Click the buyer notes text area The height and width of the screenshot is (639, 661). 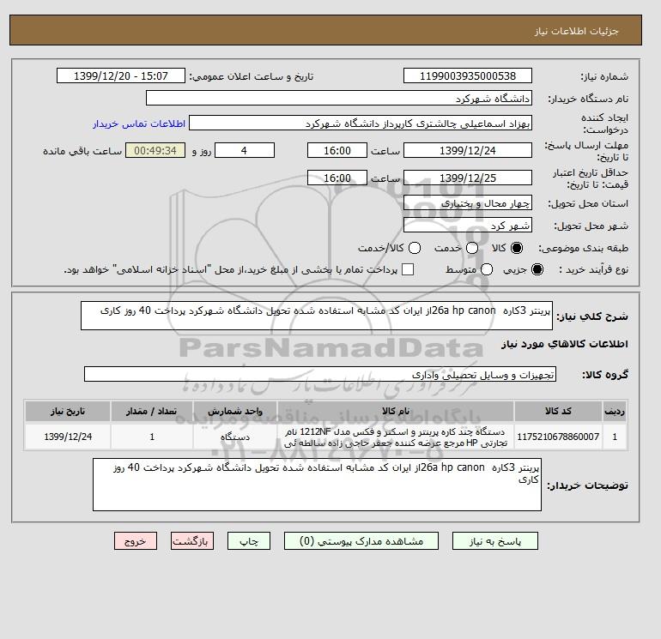click(x=317, y=485)
